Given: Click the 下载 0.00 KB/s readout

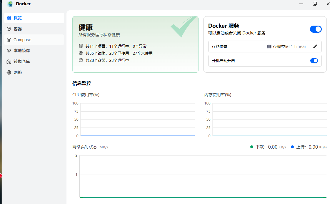Looking at the screenshot, I should pos(271,147).
